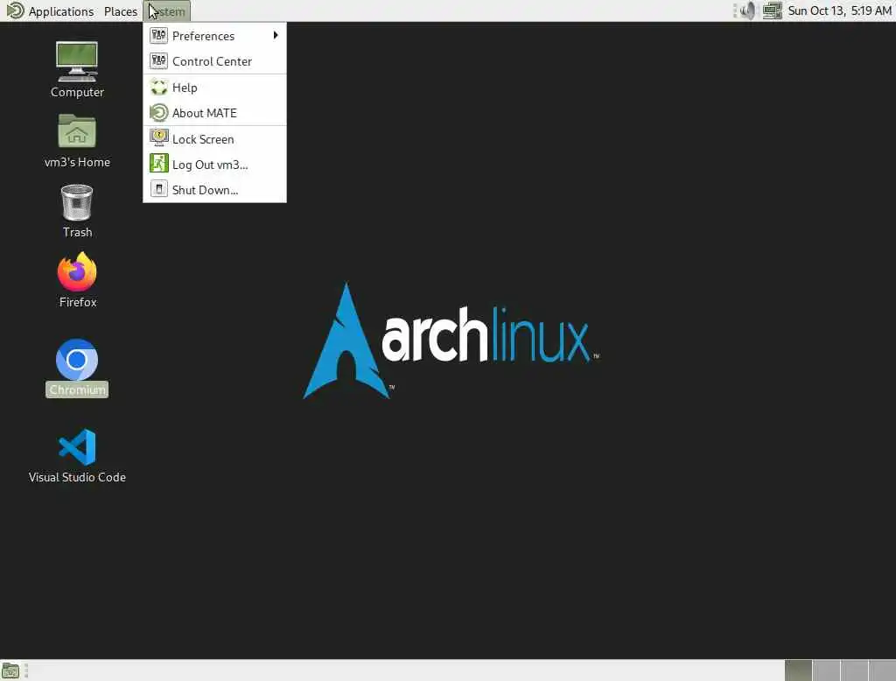
Task: Click the volume speaker icon in panel
Action: point(747,11)
